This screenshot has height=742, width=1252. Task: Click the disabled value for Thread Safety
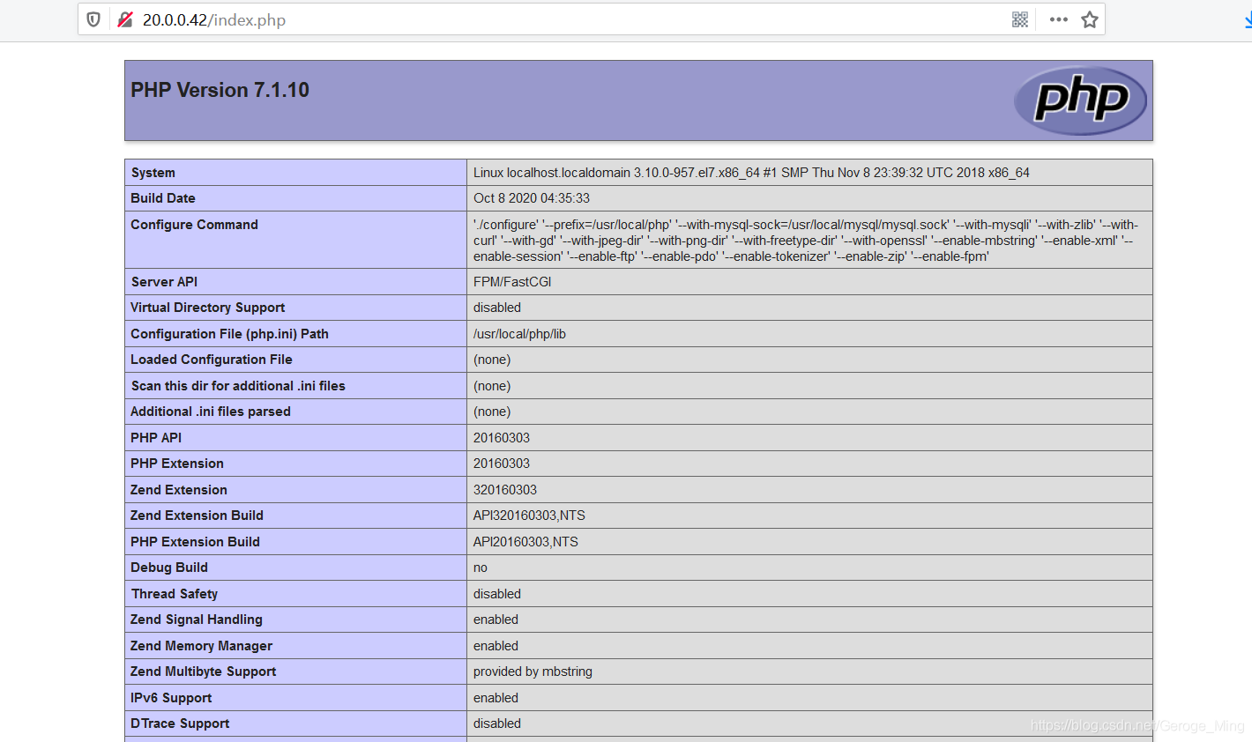point(497,594)
